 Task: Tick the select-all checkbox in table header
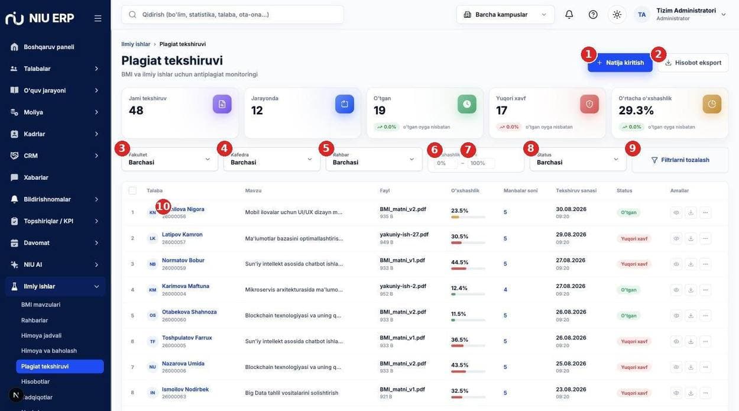(132, 190)
